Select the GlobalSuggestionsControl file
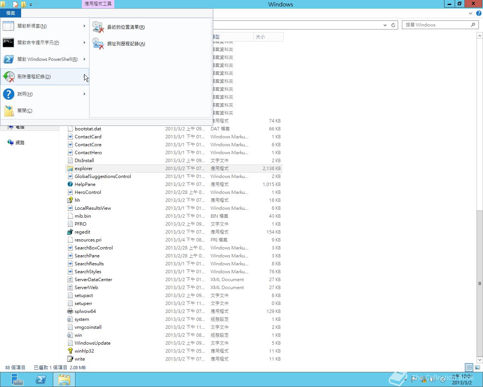 click(174, 176)
